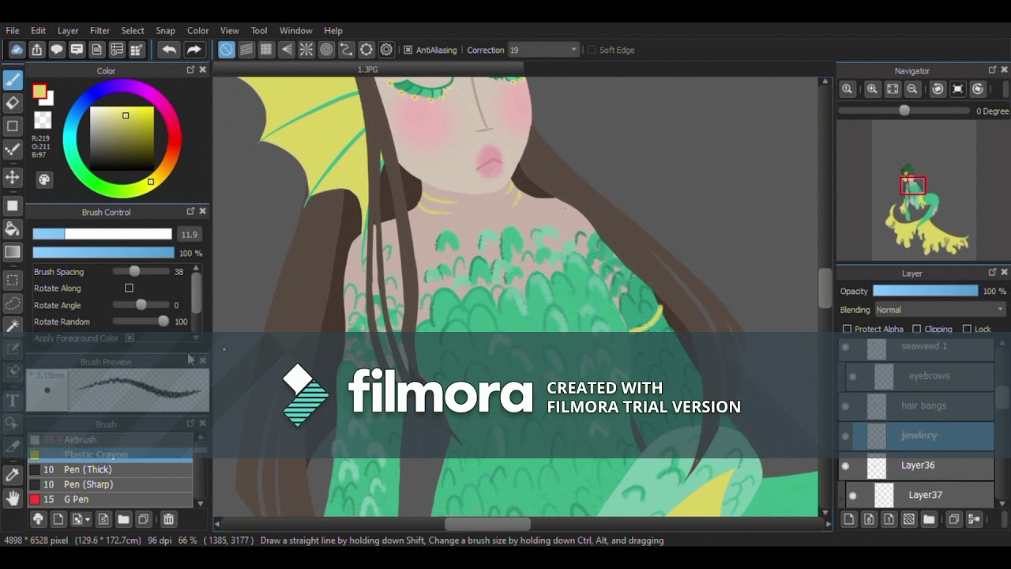Screen dimensions: 1011x569
Task: Open the color palette icon
Action: pyautogui.click(x=44, y=179)
